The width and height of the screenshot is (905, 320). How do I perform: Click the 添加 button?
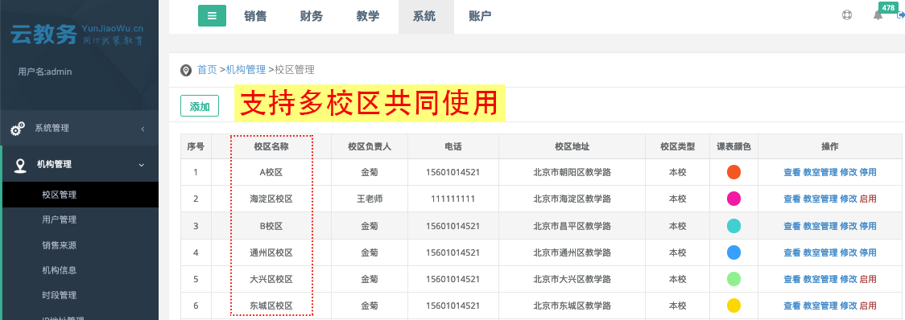point(200,106)
